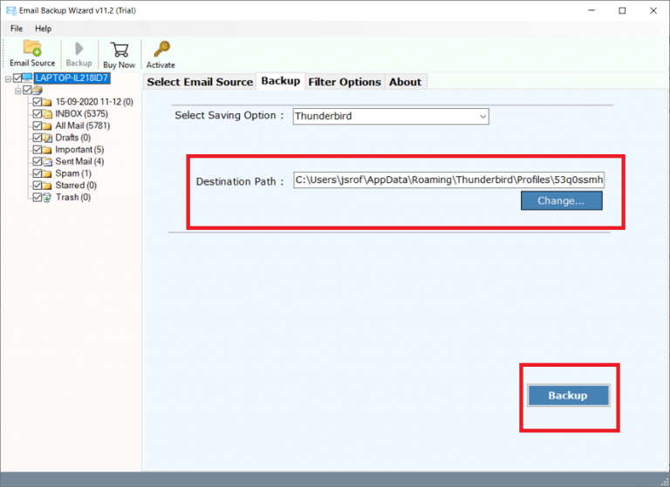This screenshot has height=487, width=670.
Task: Click the mail account folder icon under LAPTOP
Action: 38,90
